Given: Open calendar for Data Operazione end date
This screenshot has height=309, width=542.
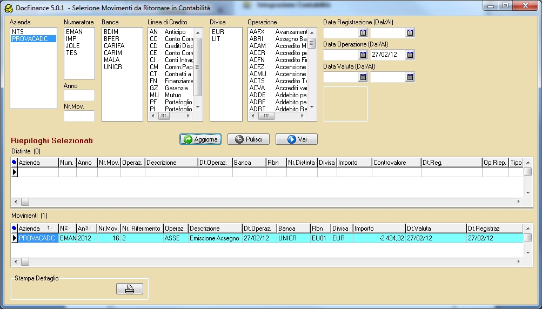Looking at the screenshot, I should pyautogui.click(x=410, y=55).
